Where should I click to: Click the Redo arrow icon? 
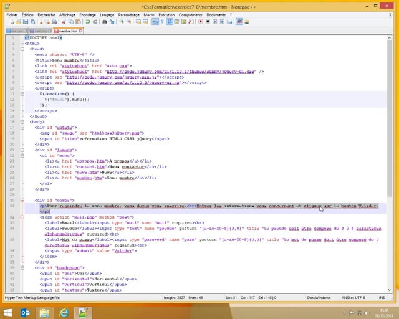tap(95, 22)
